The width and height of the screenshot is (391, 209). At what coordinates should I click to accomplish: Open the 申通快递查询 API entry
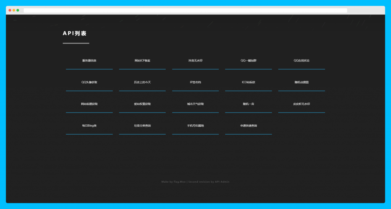point(249,125)
